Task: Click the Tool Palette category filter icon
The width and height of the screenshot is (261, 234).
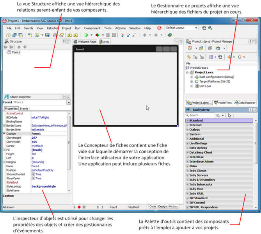Action: pyautogui.click(x=218, y=115)
